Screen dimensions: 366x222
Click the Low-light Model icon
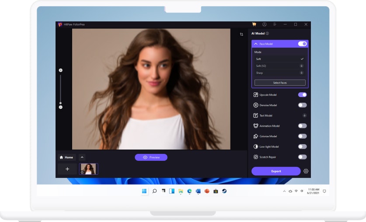point(256,147)
